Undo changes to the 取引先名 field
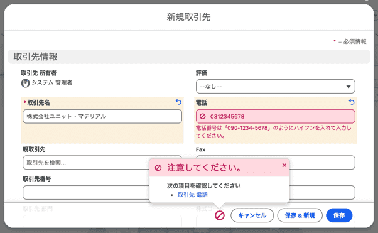 tap(178, 102)
